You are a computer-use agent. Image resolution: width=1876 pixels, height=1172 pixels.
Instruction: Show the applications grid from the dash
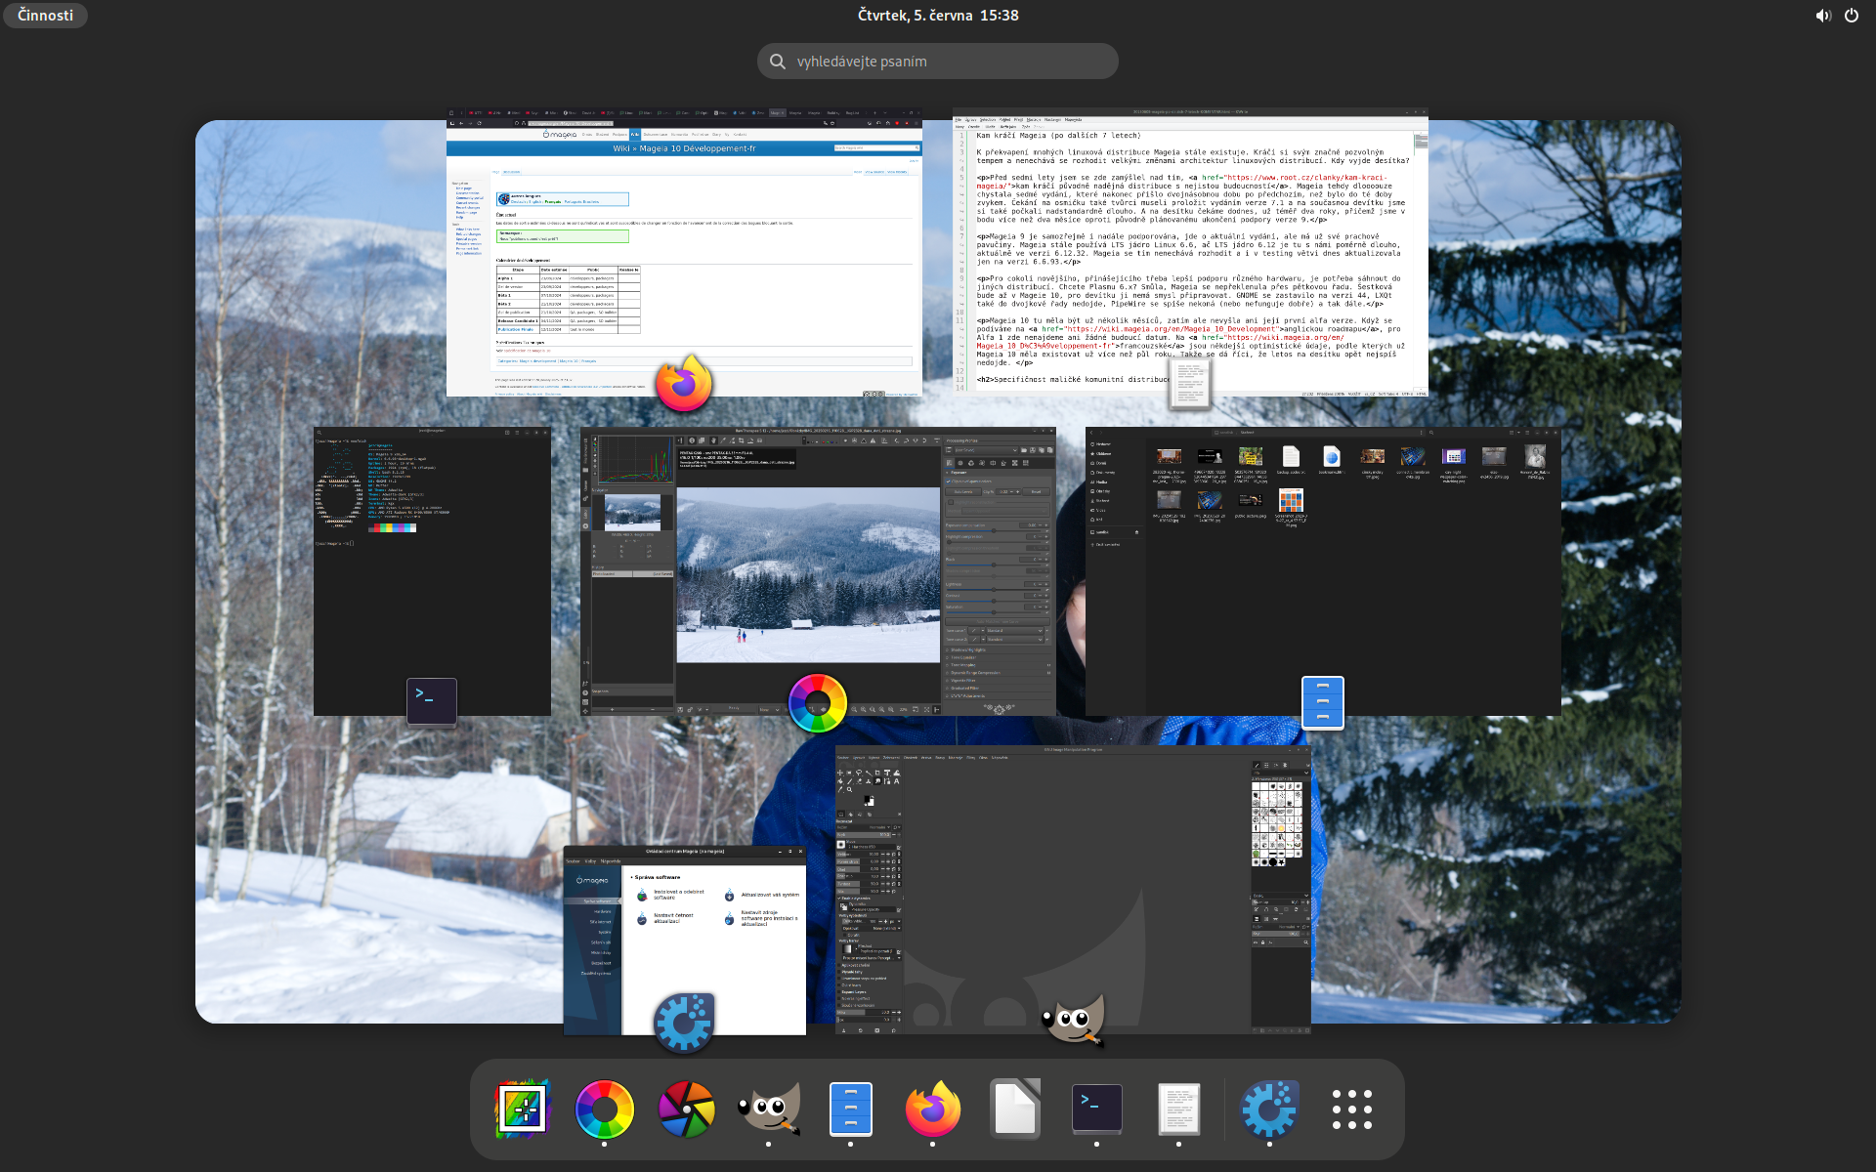click(x=1353, y=1109)
